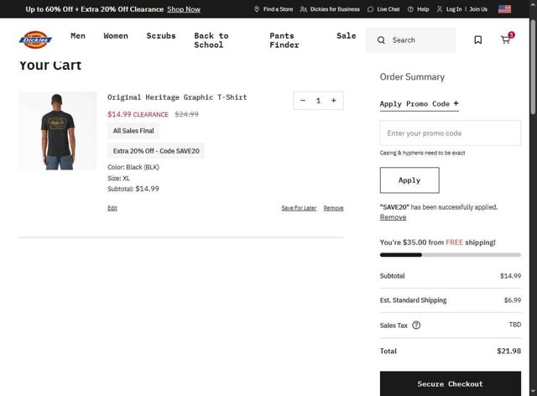Open the Sale menu
Viewport: 537px width, 396px height.
click(347, 35)
